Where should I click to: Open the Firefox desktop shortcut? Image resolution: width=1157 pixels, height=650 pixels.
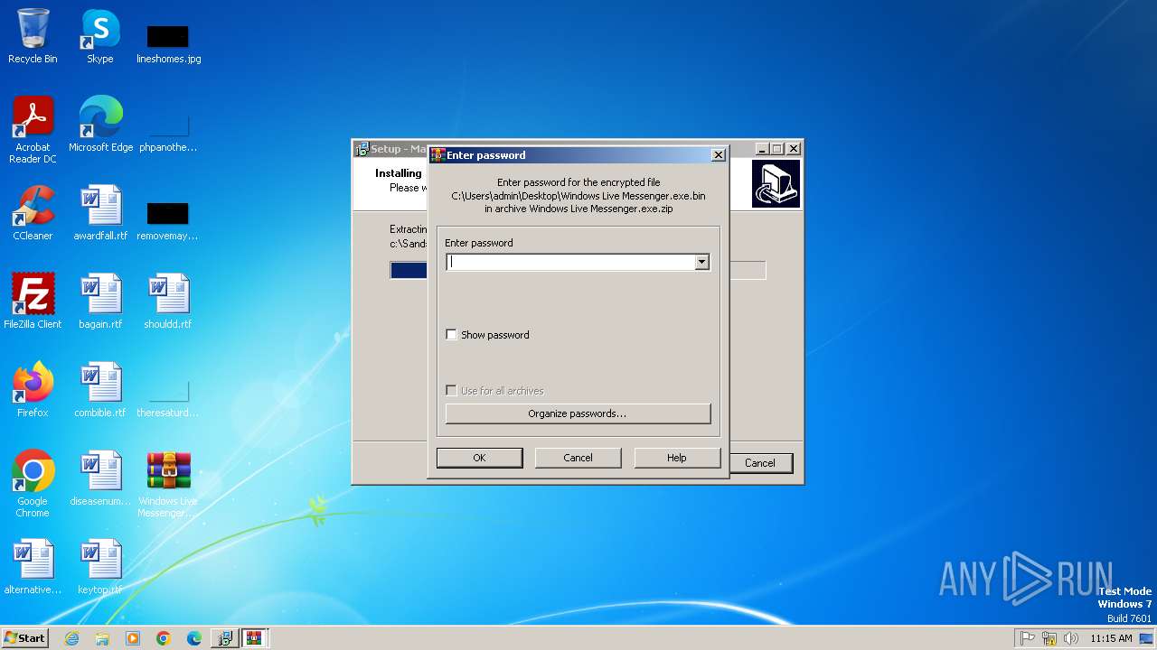pyautogui.click(x=33, y=390)
